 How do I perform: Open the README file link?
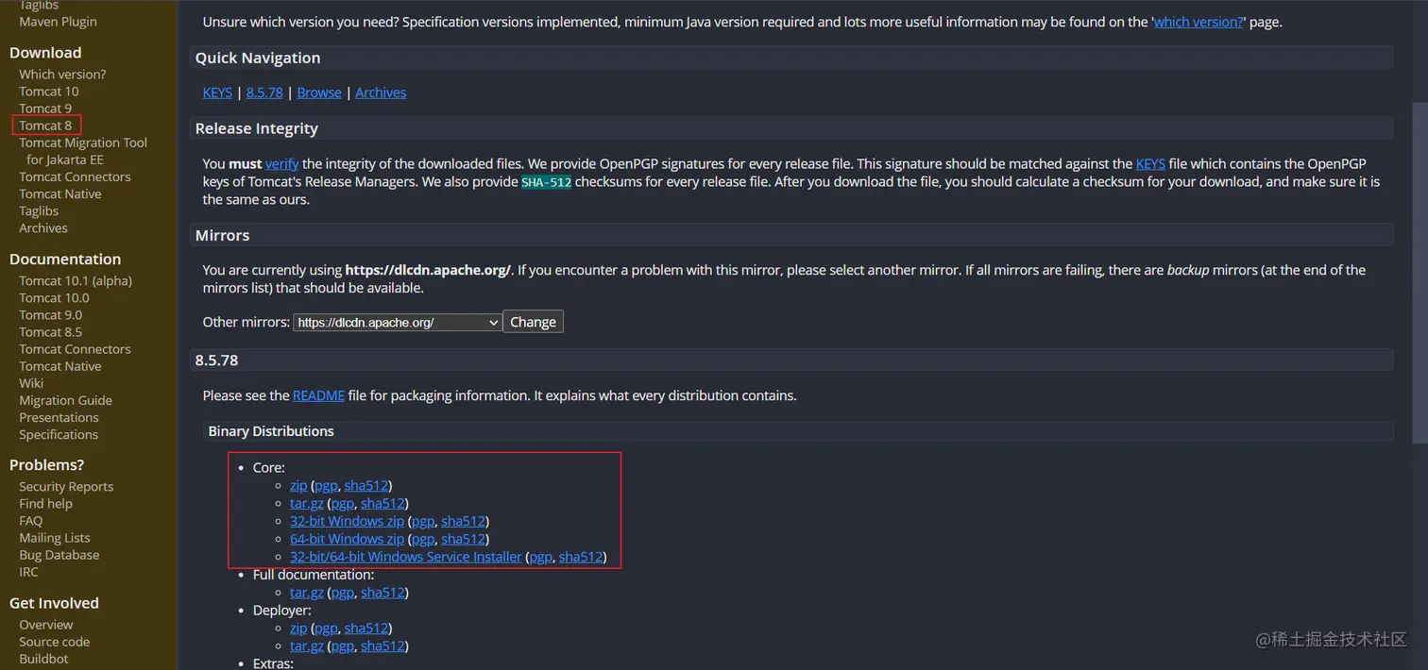pyautogui.click(x=318, y=395)
